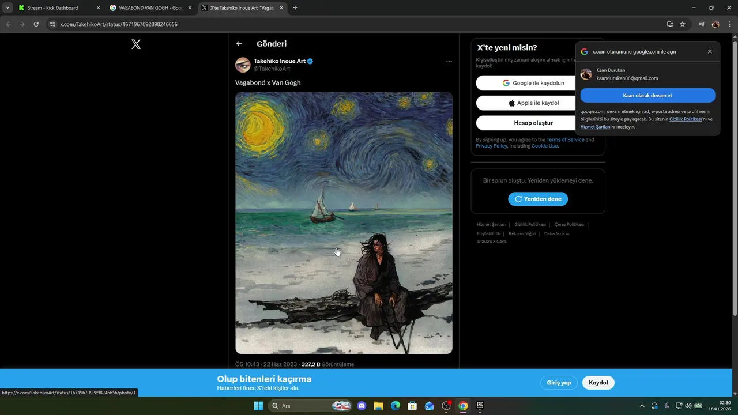This screenshot has height=415, width=738.
Task: Open Gizlilik Politikası link in Google popup
Action: pyautogui.click(x=686, y=119)
